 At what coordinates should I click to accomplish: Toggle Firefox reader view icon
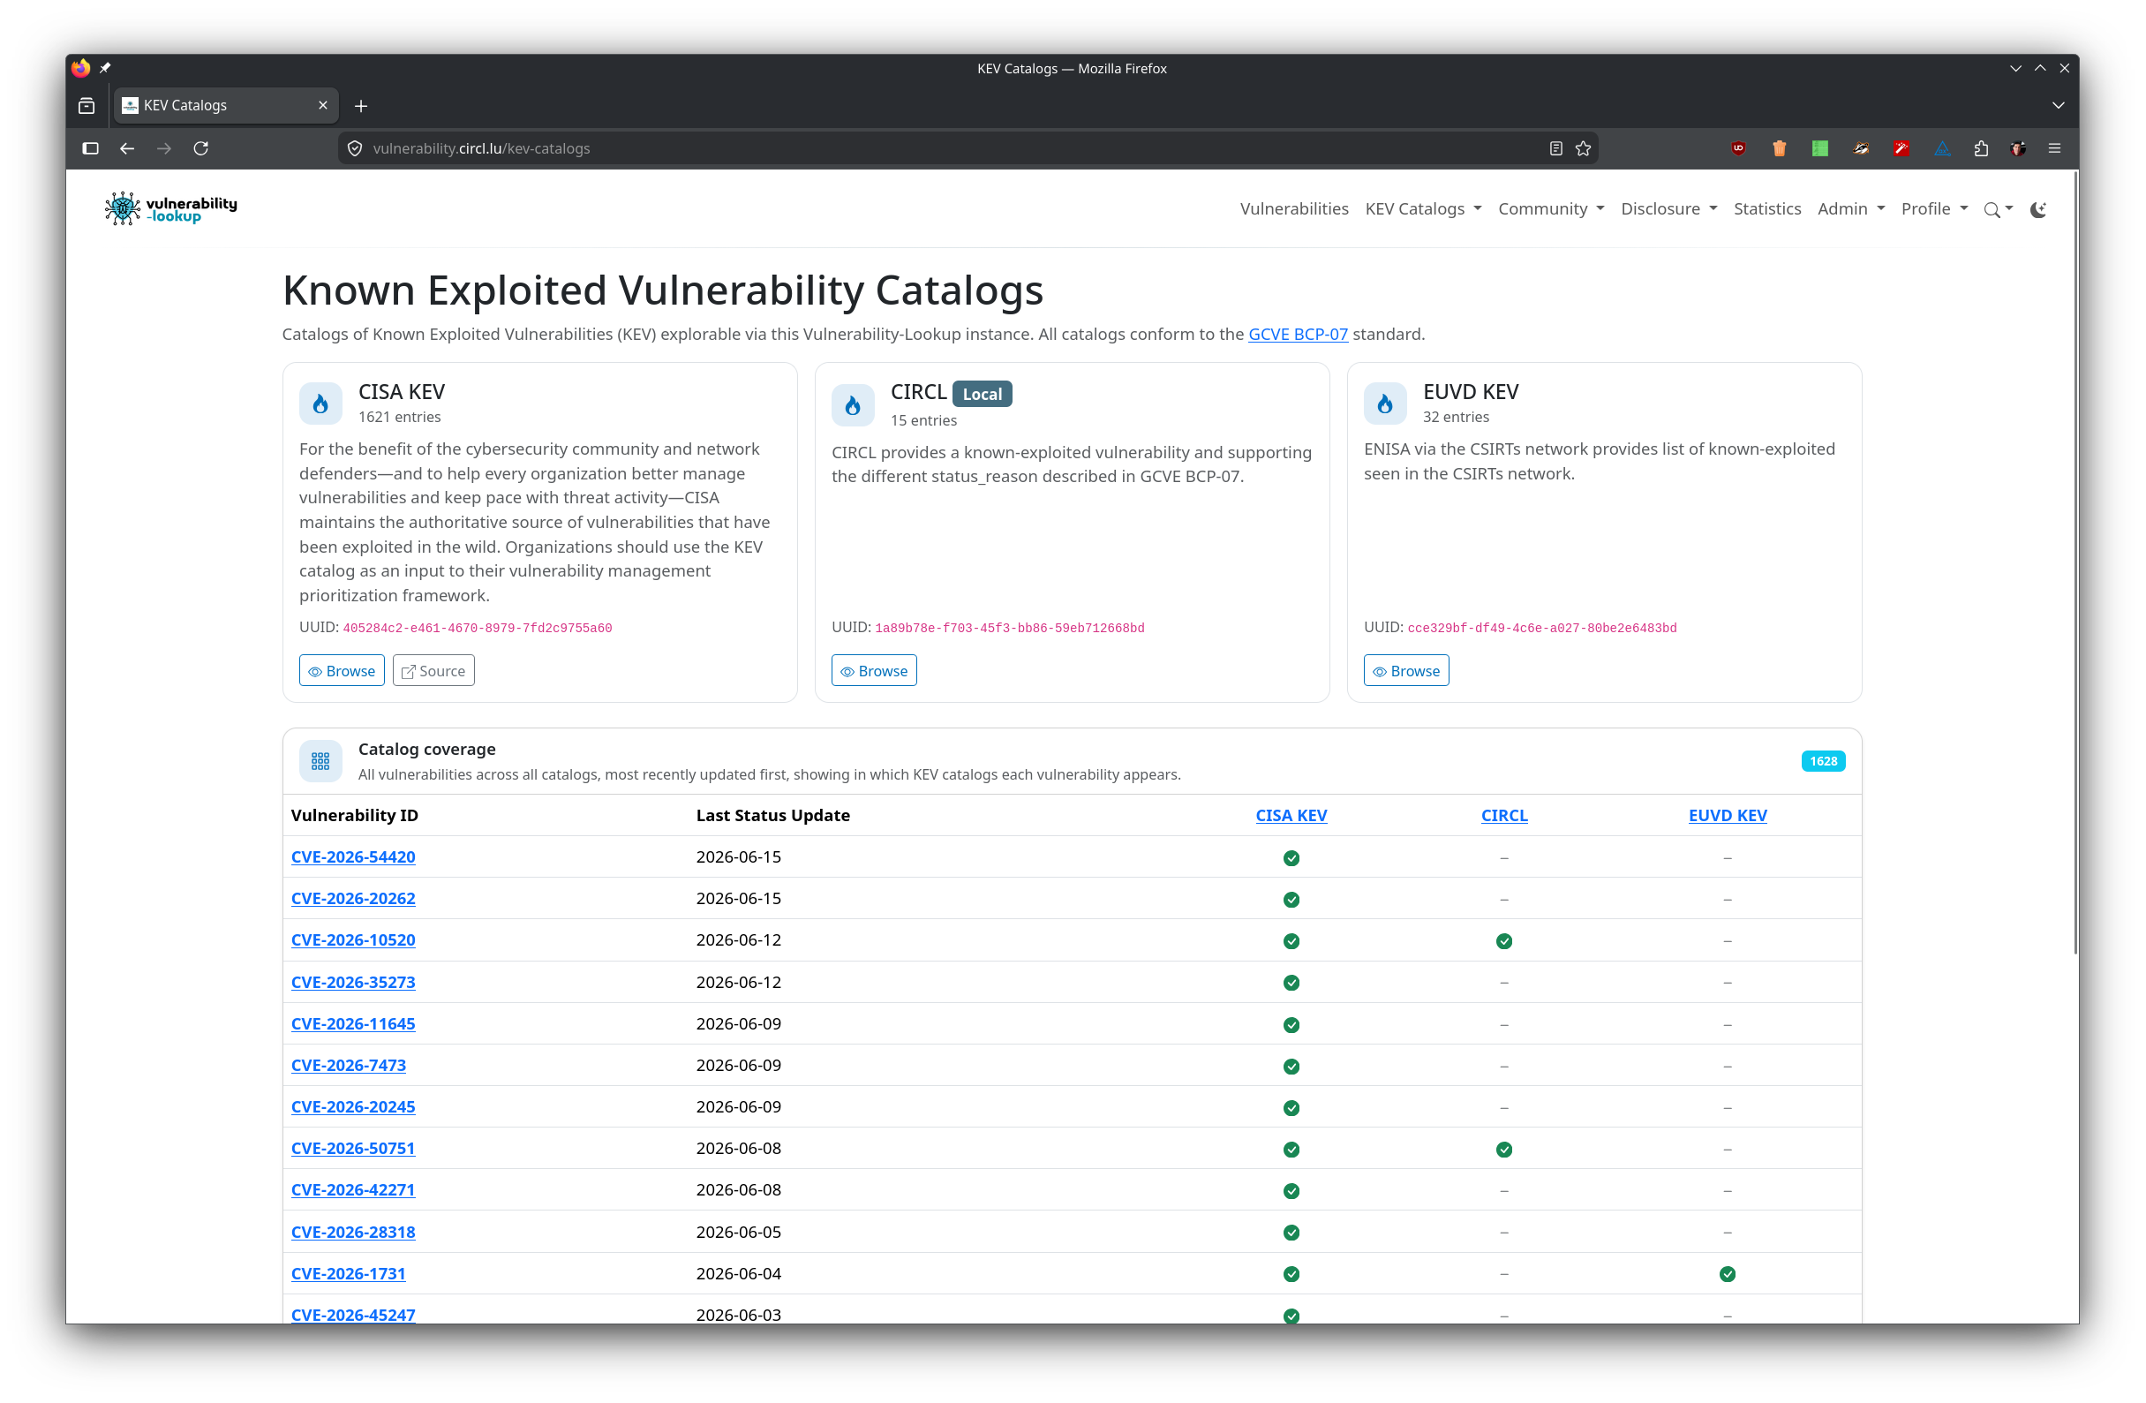point(1556,147)
